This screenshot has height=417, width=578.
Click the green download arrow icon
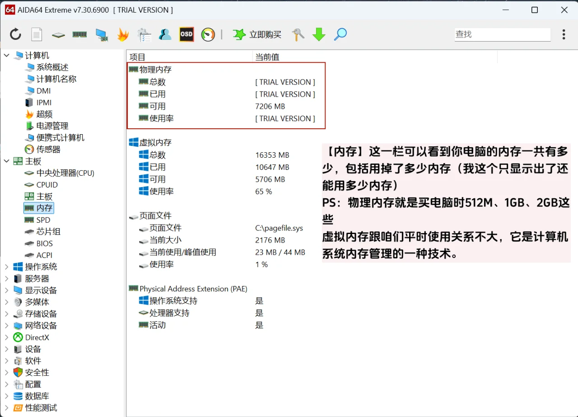[x=319, y=34]
